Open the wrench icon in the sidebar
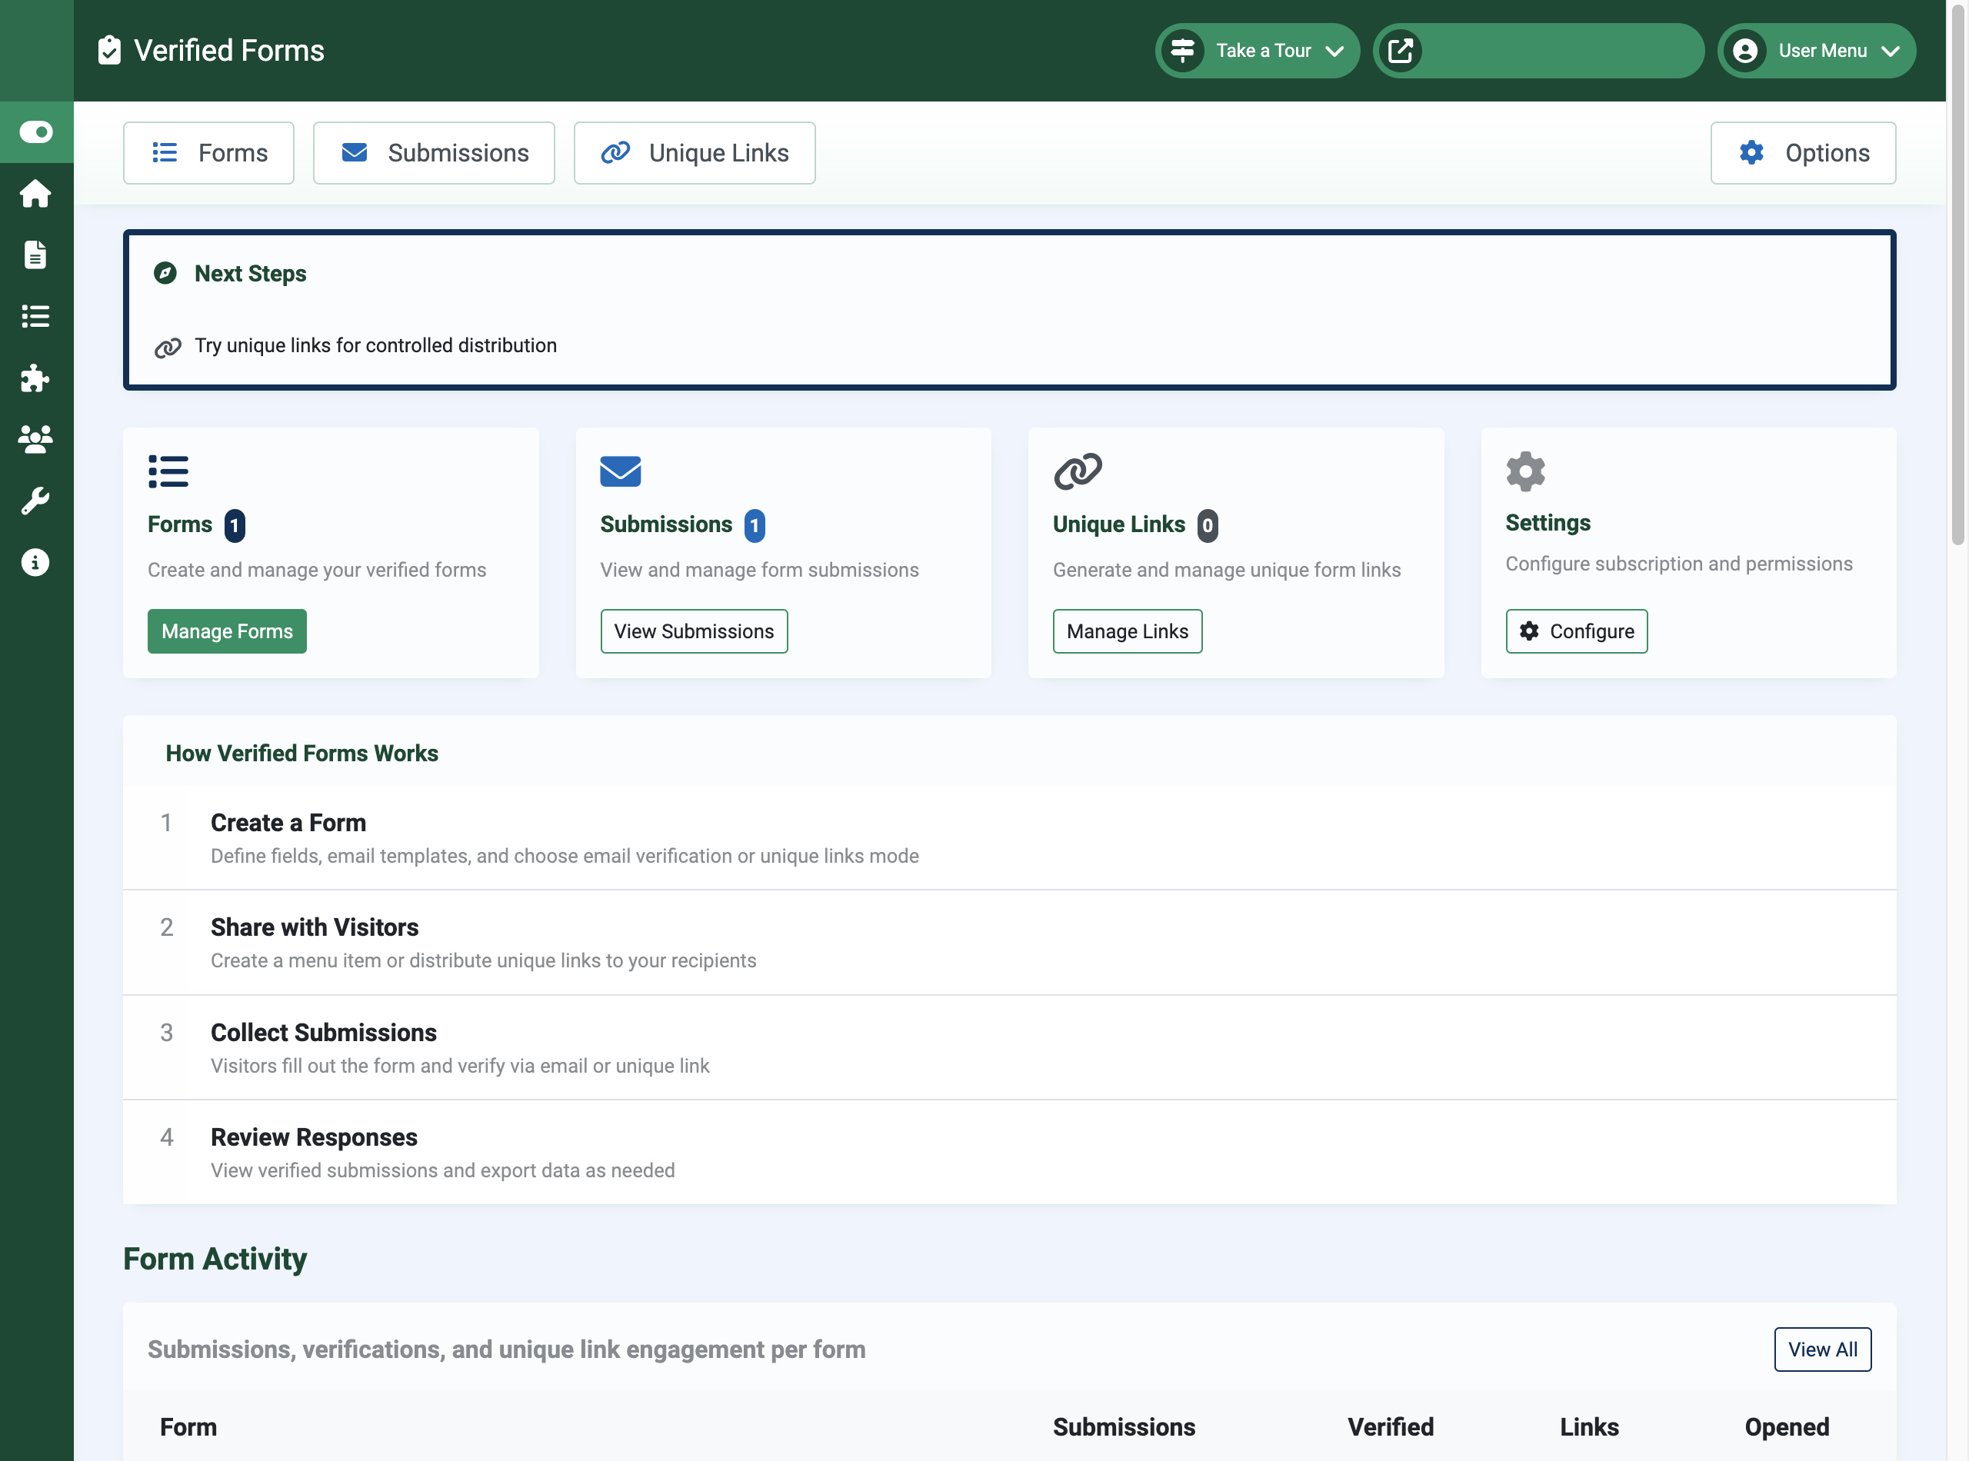Screen dimensions: 1969x1461 36,501
